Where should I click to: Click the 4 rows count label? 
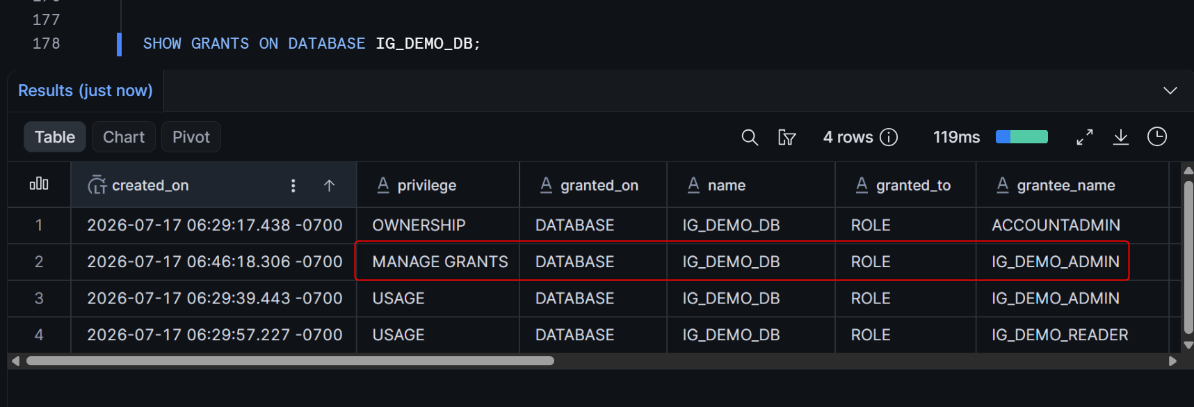pos(848,137)
